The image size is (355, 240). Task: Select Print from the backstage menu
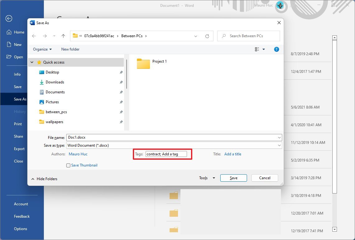click(x=18, y=124)
